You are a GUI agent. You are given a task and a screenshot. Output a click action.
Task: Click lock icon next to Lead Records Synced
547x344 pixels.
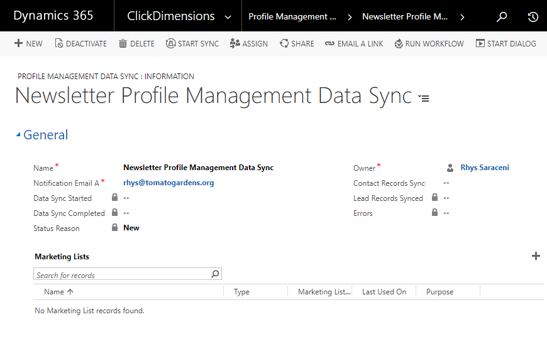click(434, 197)
